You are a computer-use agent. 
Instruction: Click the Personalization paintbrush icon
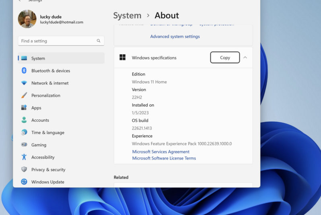[x=24, y=95]
